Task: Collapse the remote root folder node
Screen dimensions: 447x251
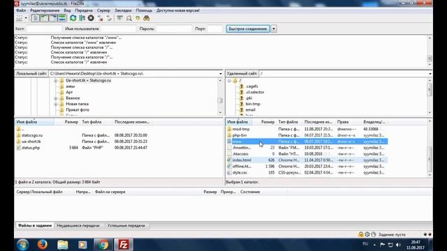Action: pos(229,81)
